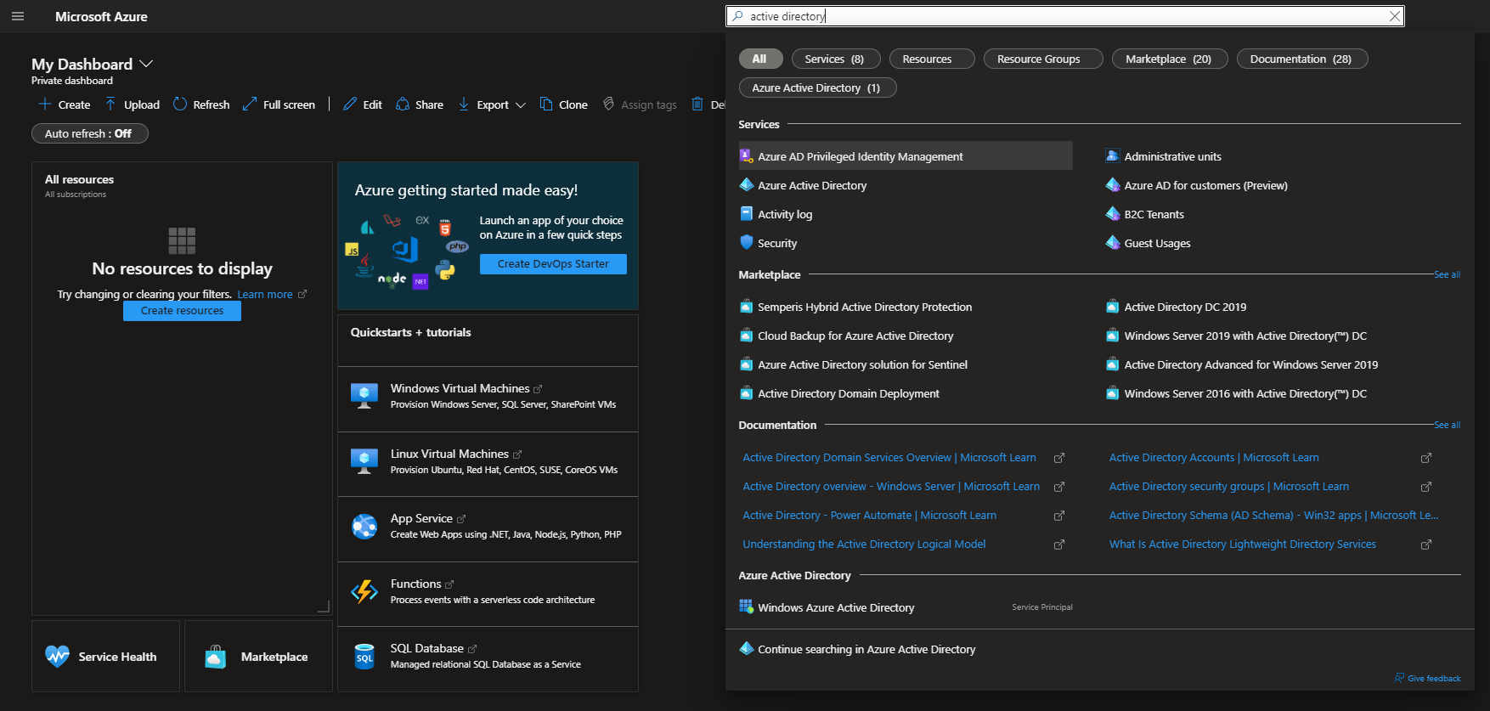Open Active Directory Schema (AD Schema) link
Screen dimensions: 1490x711
coord(1273,515)
